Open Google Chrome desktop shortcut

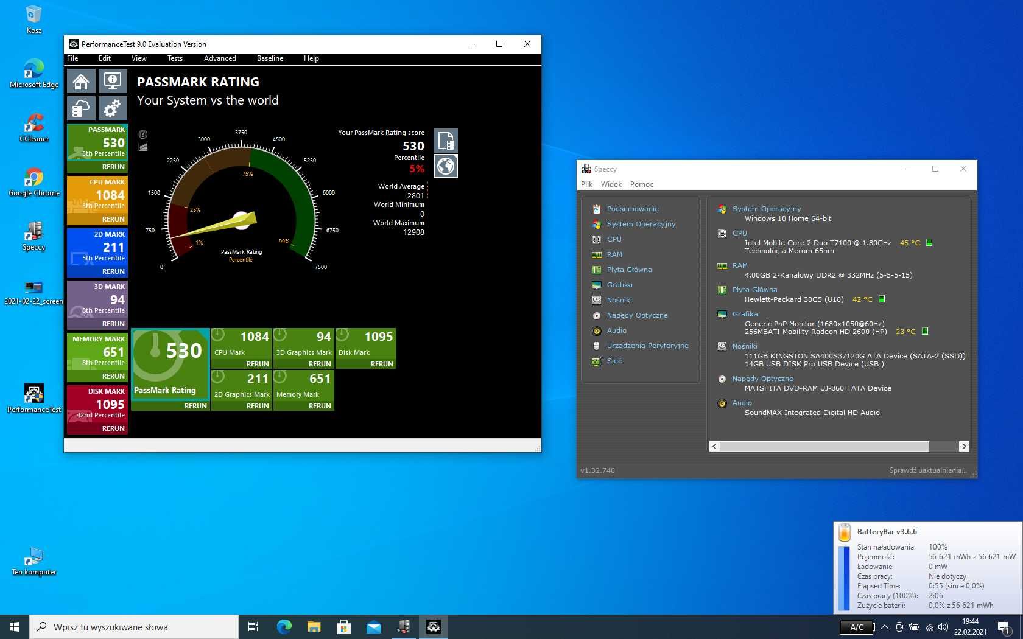coord(34,182)
